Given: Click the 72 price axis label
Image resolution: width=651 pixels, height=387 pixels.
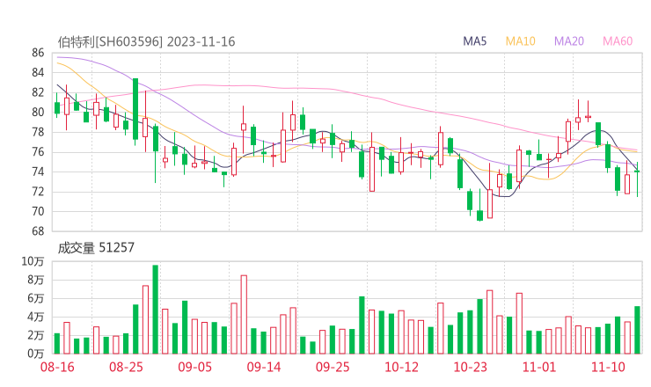Looking at the screenshot, I should tap(38, 192).
